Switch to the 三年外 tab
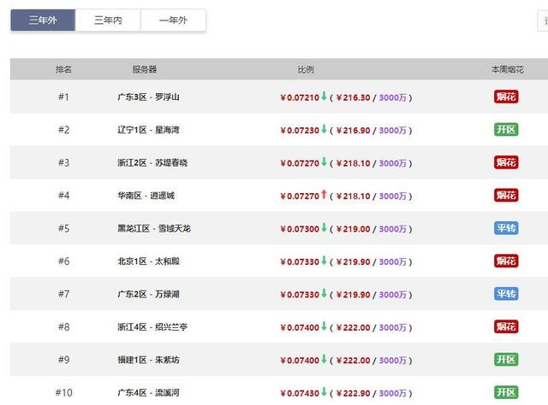The width and height of the screenshot is (548, 405). coord(43,21)
